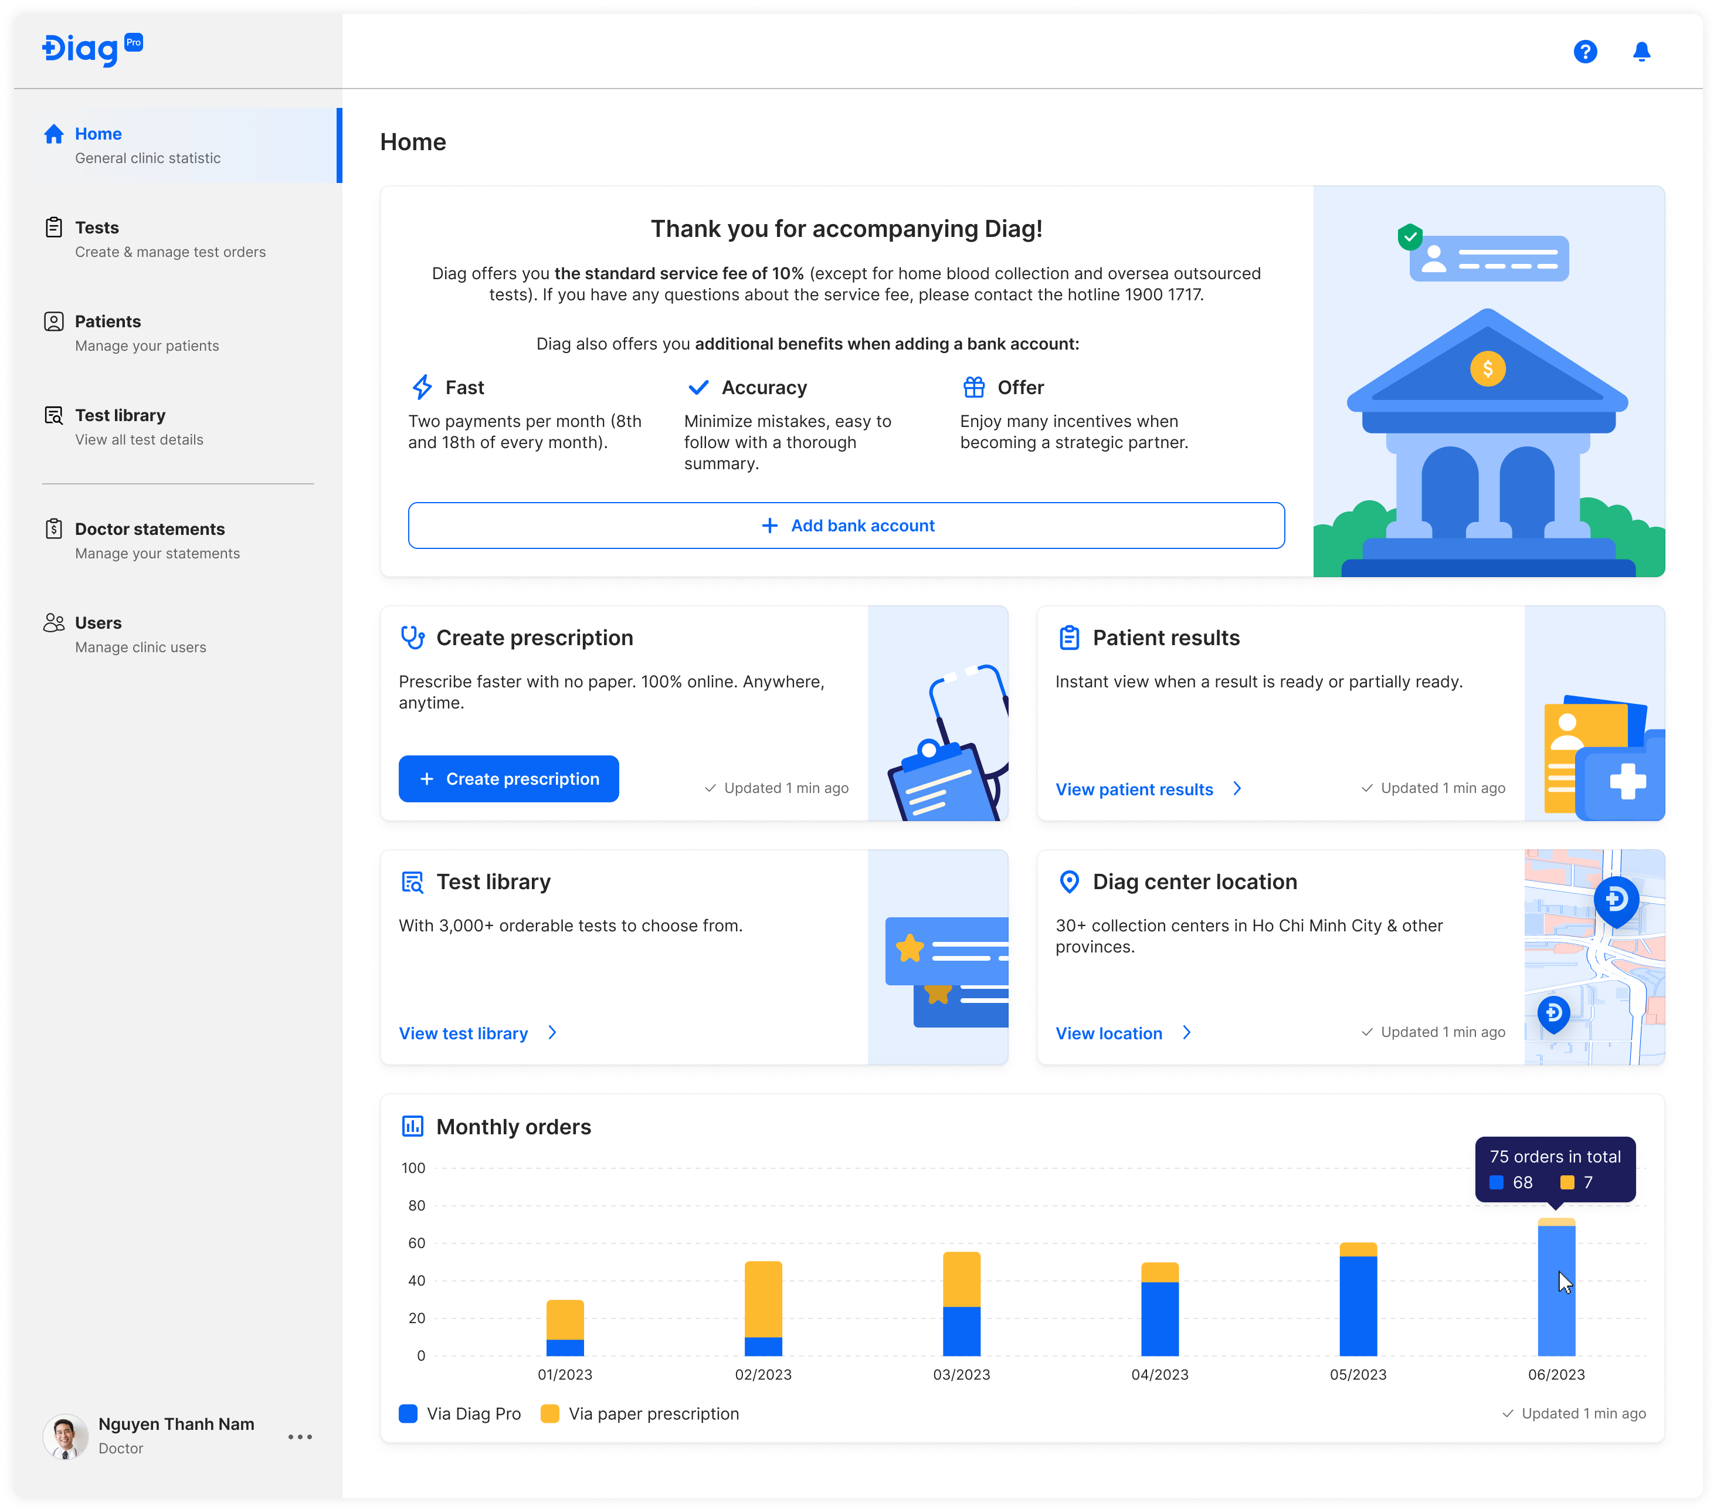Click the Test library sidebar icon

click(54, 416)
